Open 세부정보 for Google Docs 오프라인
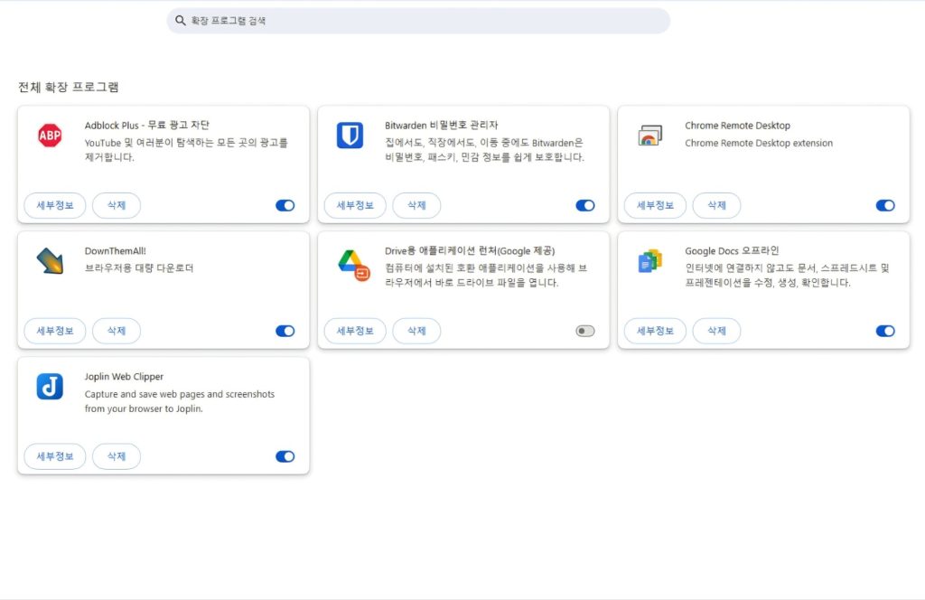The height and width of the screenshot is (600, 925). 656,331
